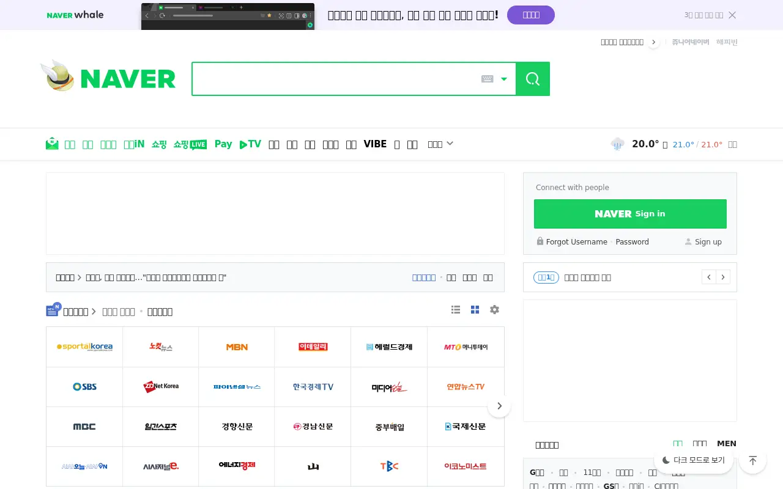Click the purple button in Whale banner

click(x=531, y=15)
